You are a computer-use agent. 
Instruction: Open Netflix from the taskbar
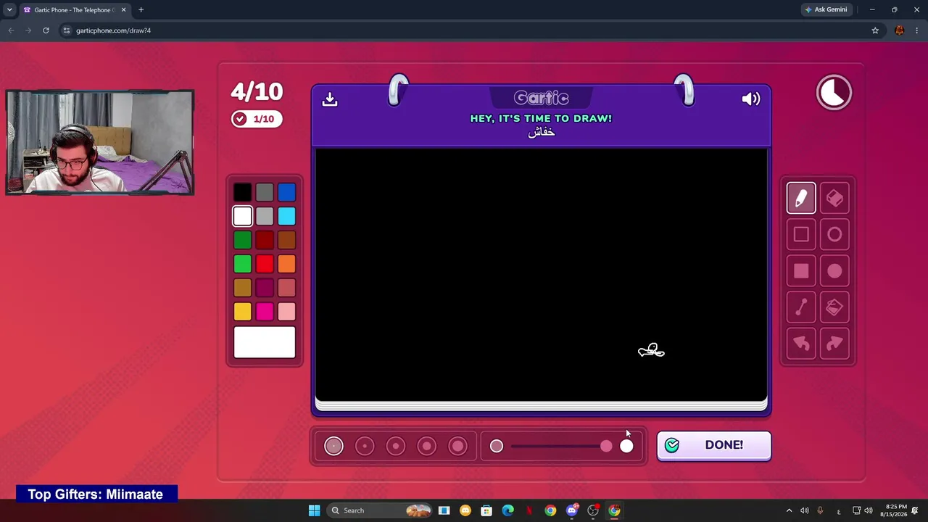pos(529,510)
